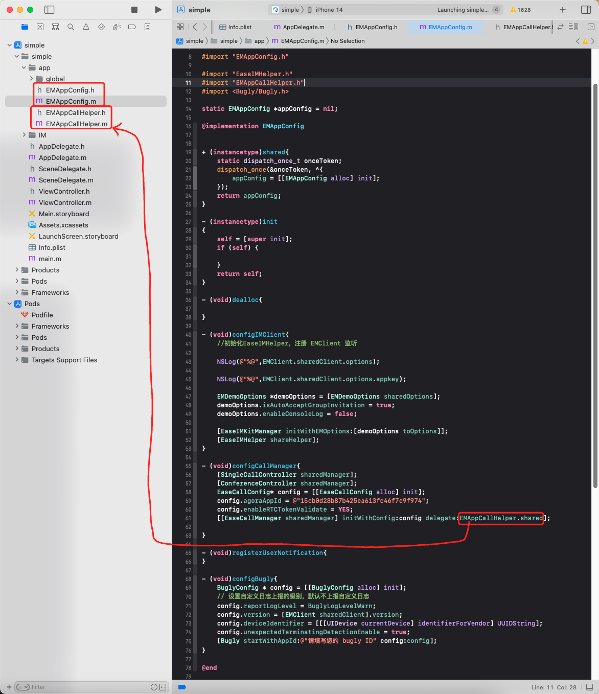This screenshot has height=694, width=599.
Task: Open the Report navigator
Action: click(147, 27)
